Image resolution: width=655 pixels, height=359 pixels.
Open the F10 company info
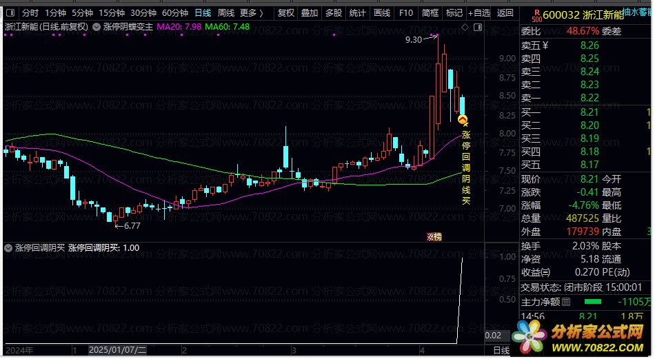coord(405,13)
